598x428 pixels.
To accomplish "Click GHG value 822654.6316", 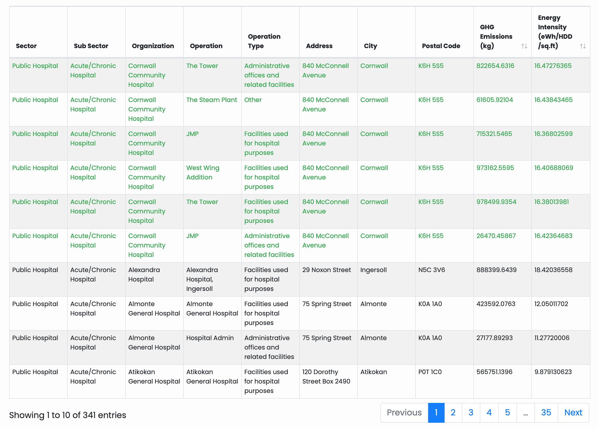I will (x=495, y=66).
